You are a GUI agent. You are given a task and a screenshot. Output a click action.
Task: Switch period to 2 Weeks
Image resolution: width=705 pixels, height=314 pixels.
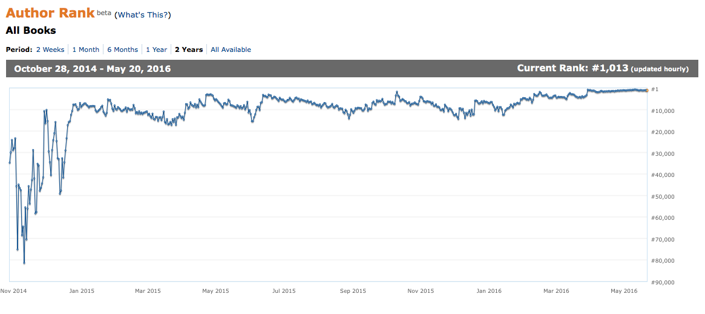(x=50, y=50)
